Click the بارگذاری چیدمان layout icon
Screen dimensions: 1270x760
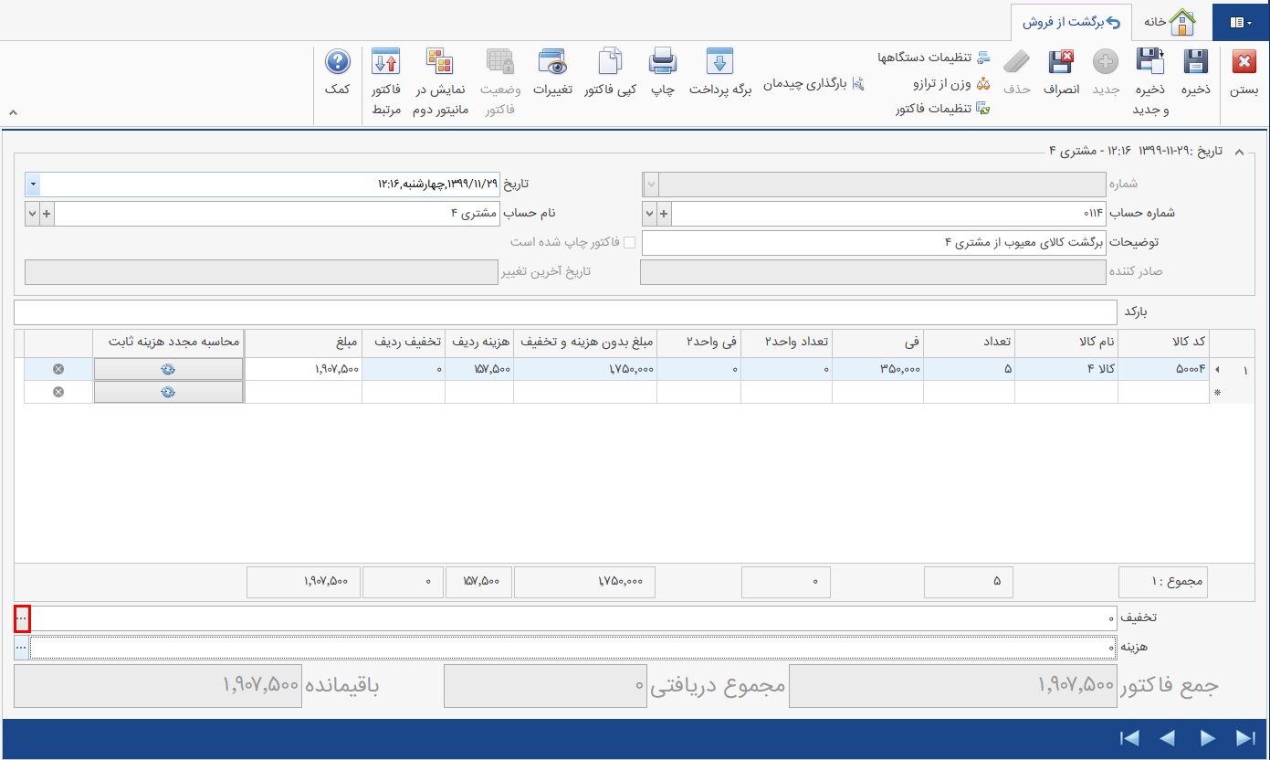point(858,83)
